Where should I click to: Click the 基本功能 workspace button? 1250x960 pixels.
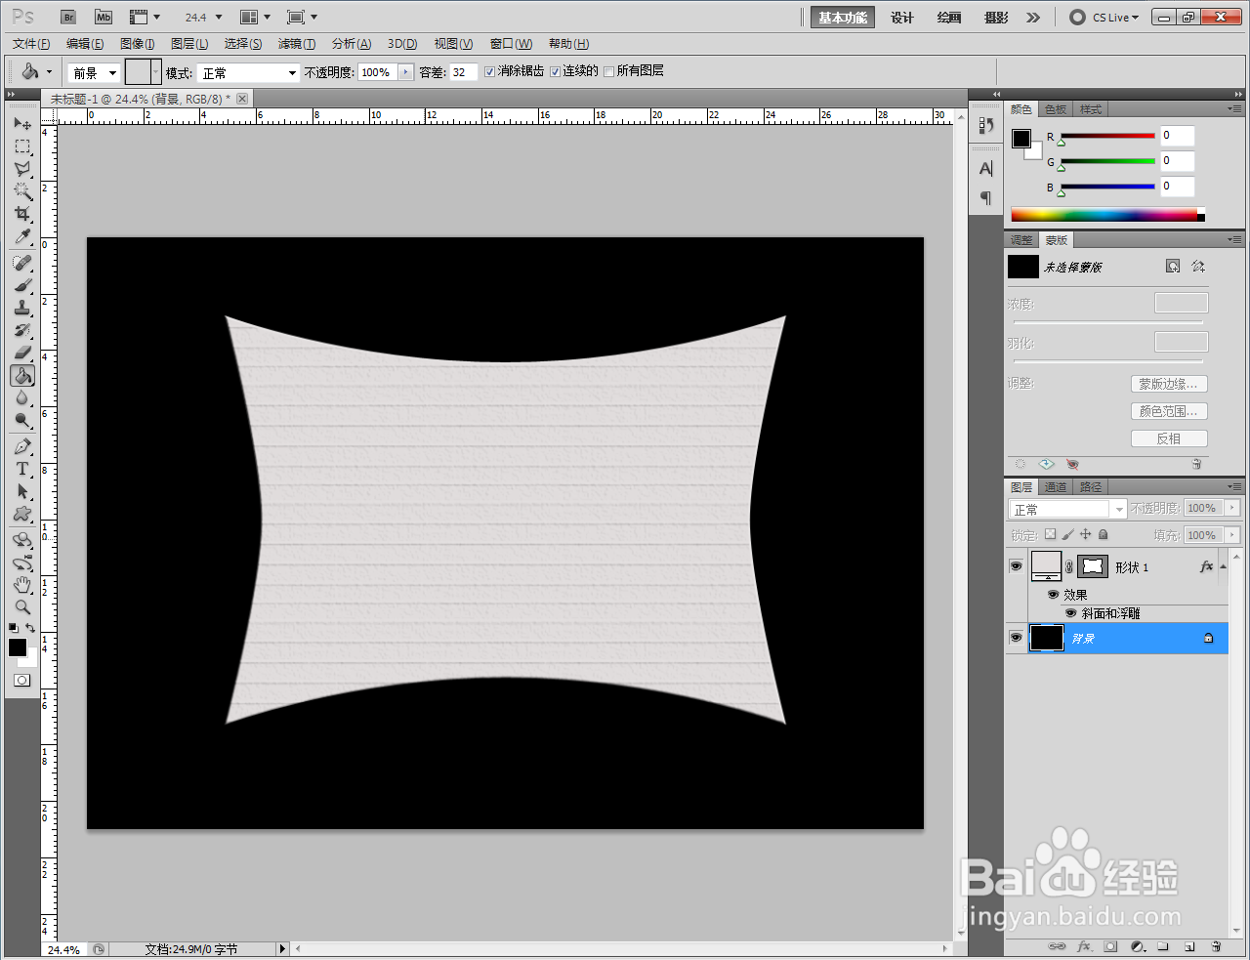coord(843,18)
